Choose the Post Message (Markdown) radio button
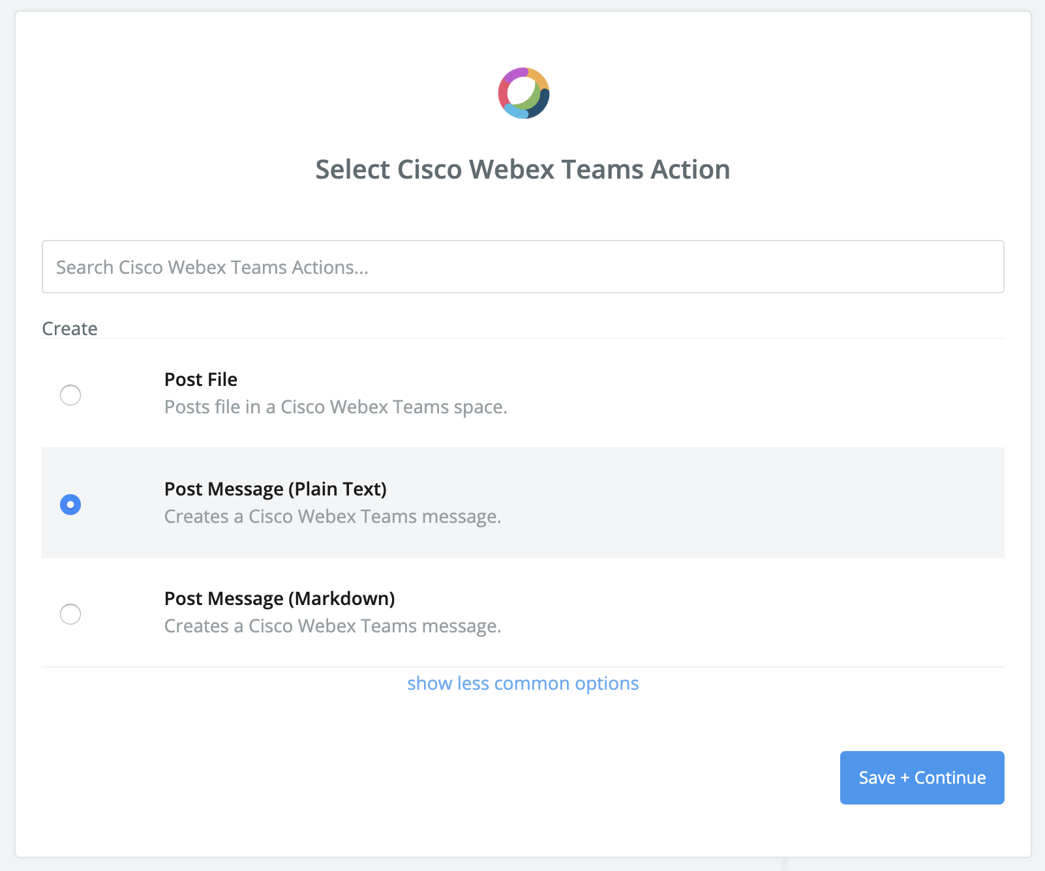This screenshot has height=871, width=1045. [x=70, y=614]
